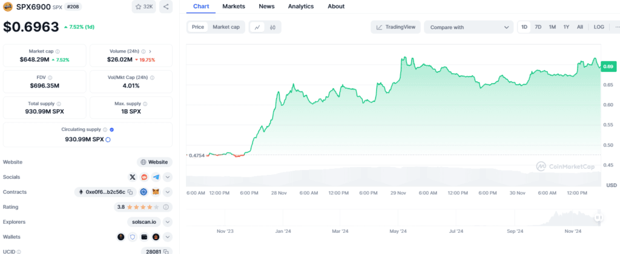The image size is (620, 254).
Task: Set chart range to 1D
Action: click(x=524, y=27)
